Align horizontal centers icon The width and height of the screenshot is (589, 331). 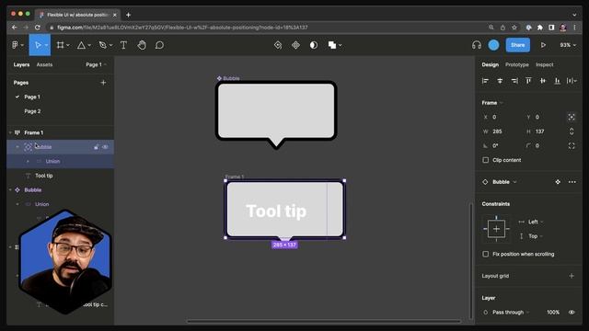coord(500,81)
